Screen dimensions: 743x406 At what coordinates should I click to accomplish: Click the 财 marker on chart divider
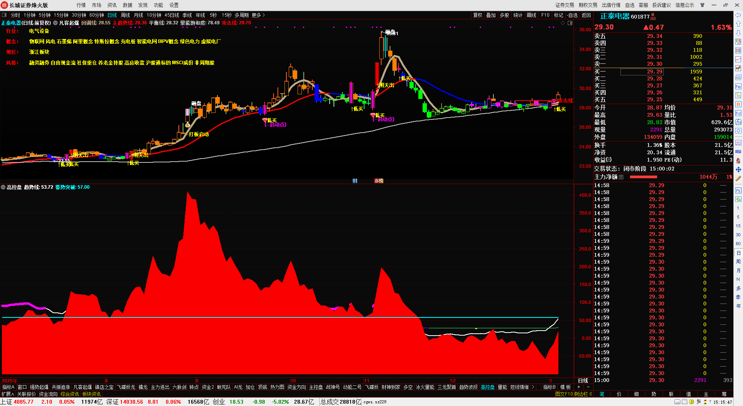pyautogui.click(x=355, y=181)
